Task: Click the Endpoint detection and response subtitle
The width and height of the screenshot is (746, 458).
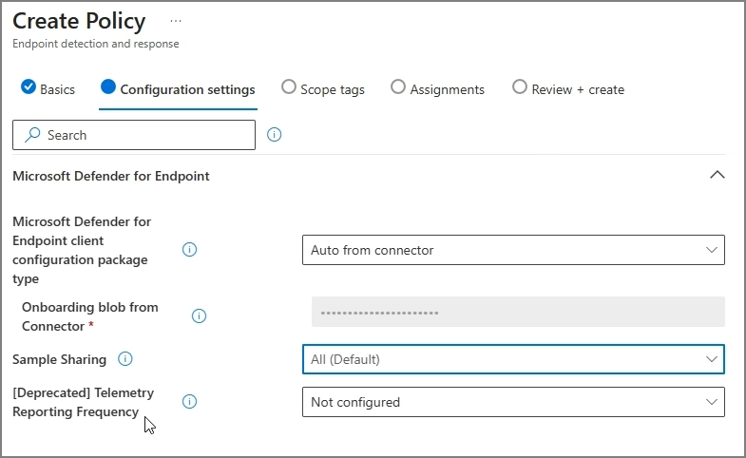Action: click(96, 44)
